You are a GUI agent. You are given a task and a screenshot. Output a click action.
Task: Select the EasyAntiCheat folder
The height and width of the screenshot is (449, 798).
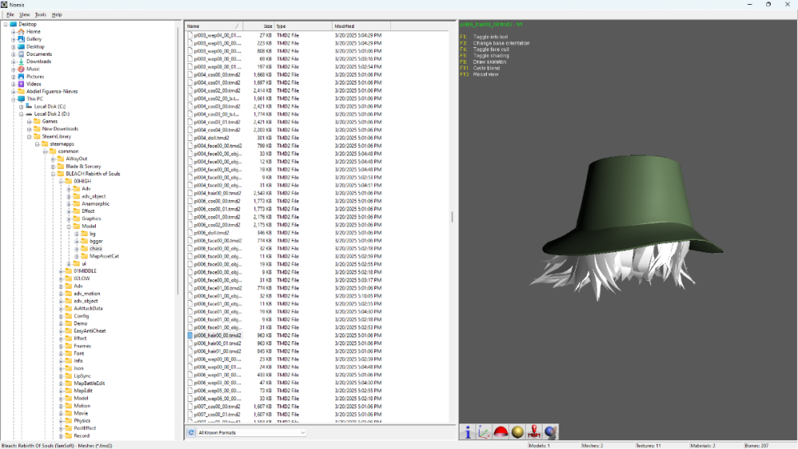point(89,331)
